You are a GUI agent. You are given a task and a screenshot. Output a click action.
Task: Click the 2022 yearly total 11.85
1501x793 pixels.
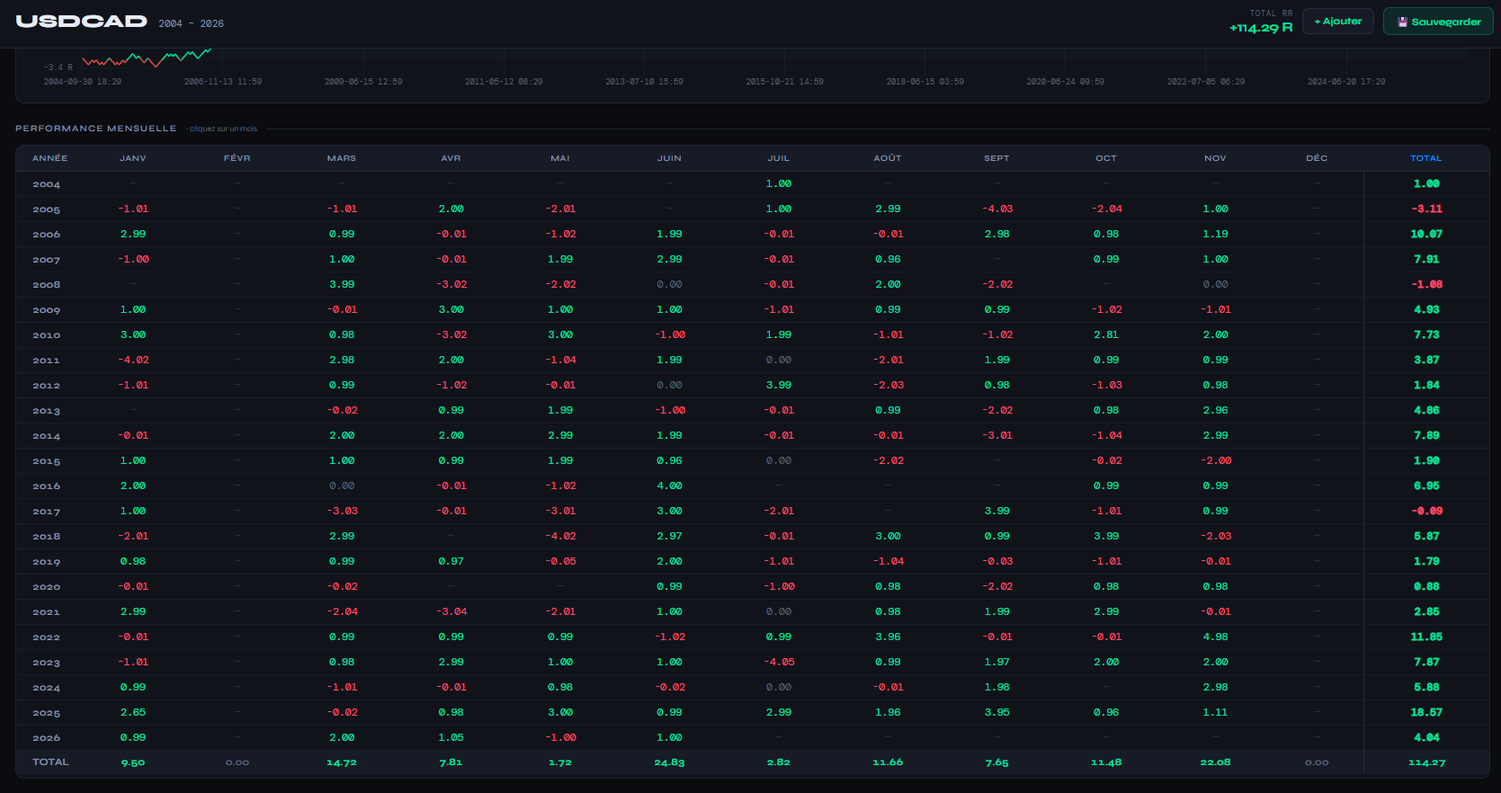1426,637
